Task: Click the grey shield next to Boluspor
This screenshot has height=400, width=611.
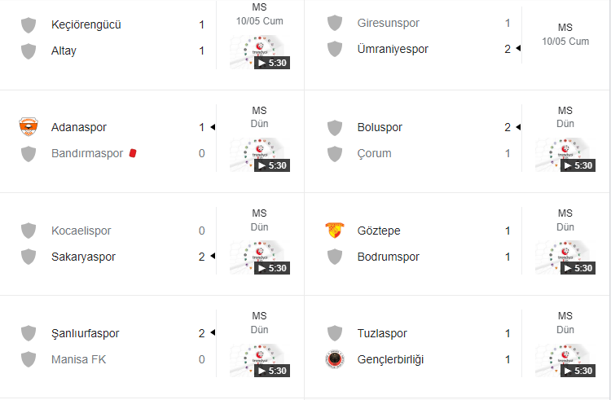Action: click(x=335, y=127)
